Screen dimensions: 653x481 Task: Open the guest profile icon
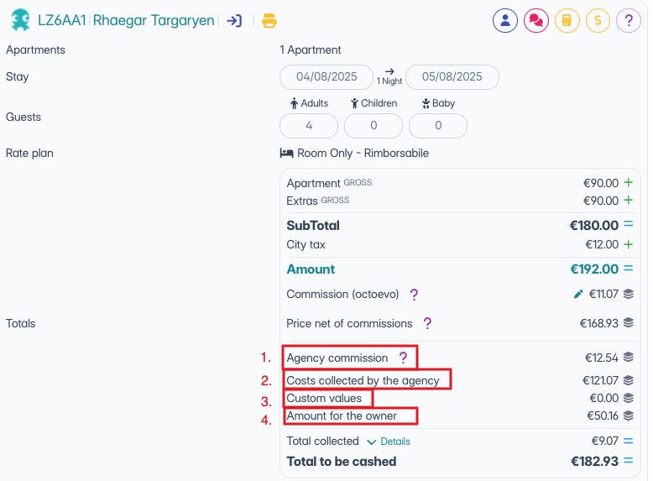point(504,20)
